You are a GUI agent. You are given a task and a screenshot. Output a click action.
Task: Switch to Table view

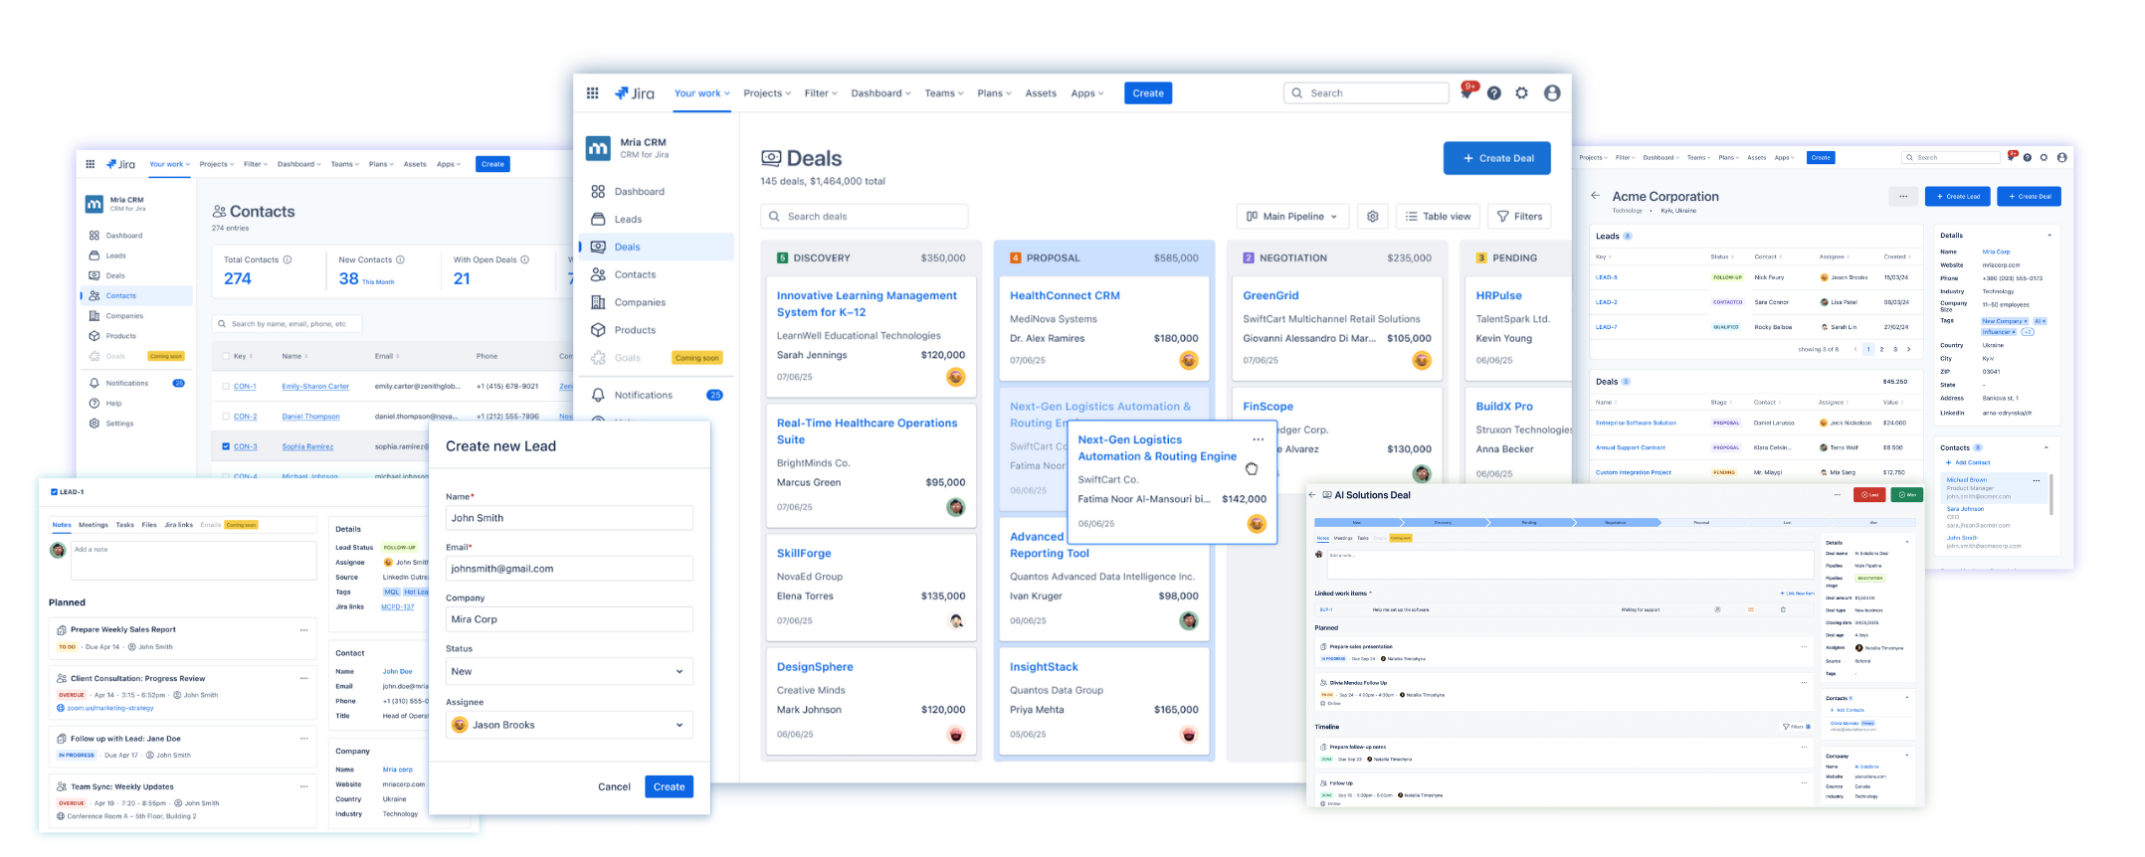coord(1438,217)
